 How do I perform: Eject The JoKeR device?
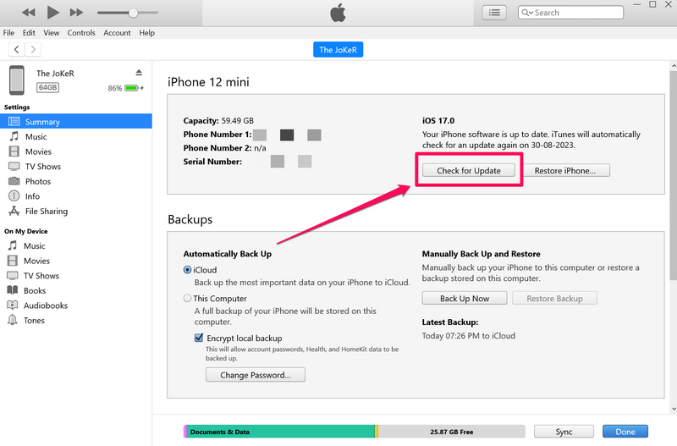(x=139, y=73)
